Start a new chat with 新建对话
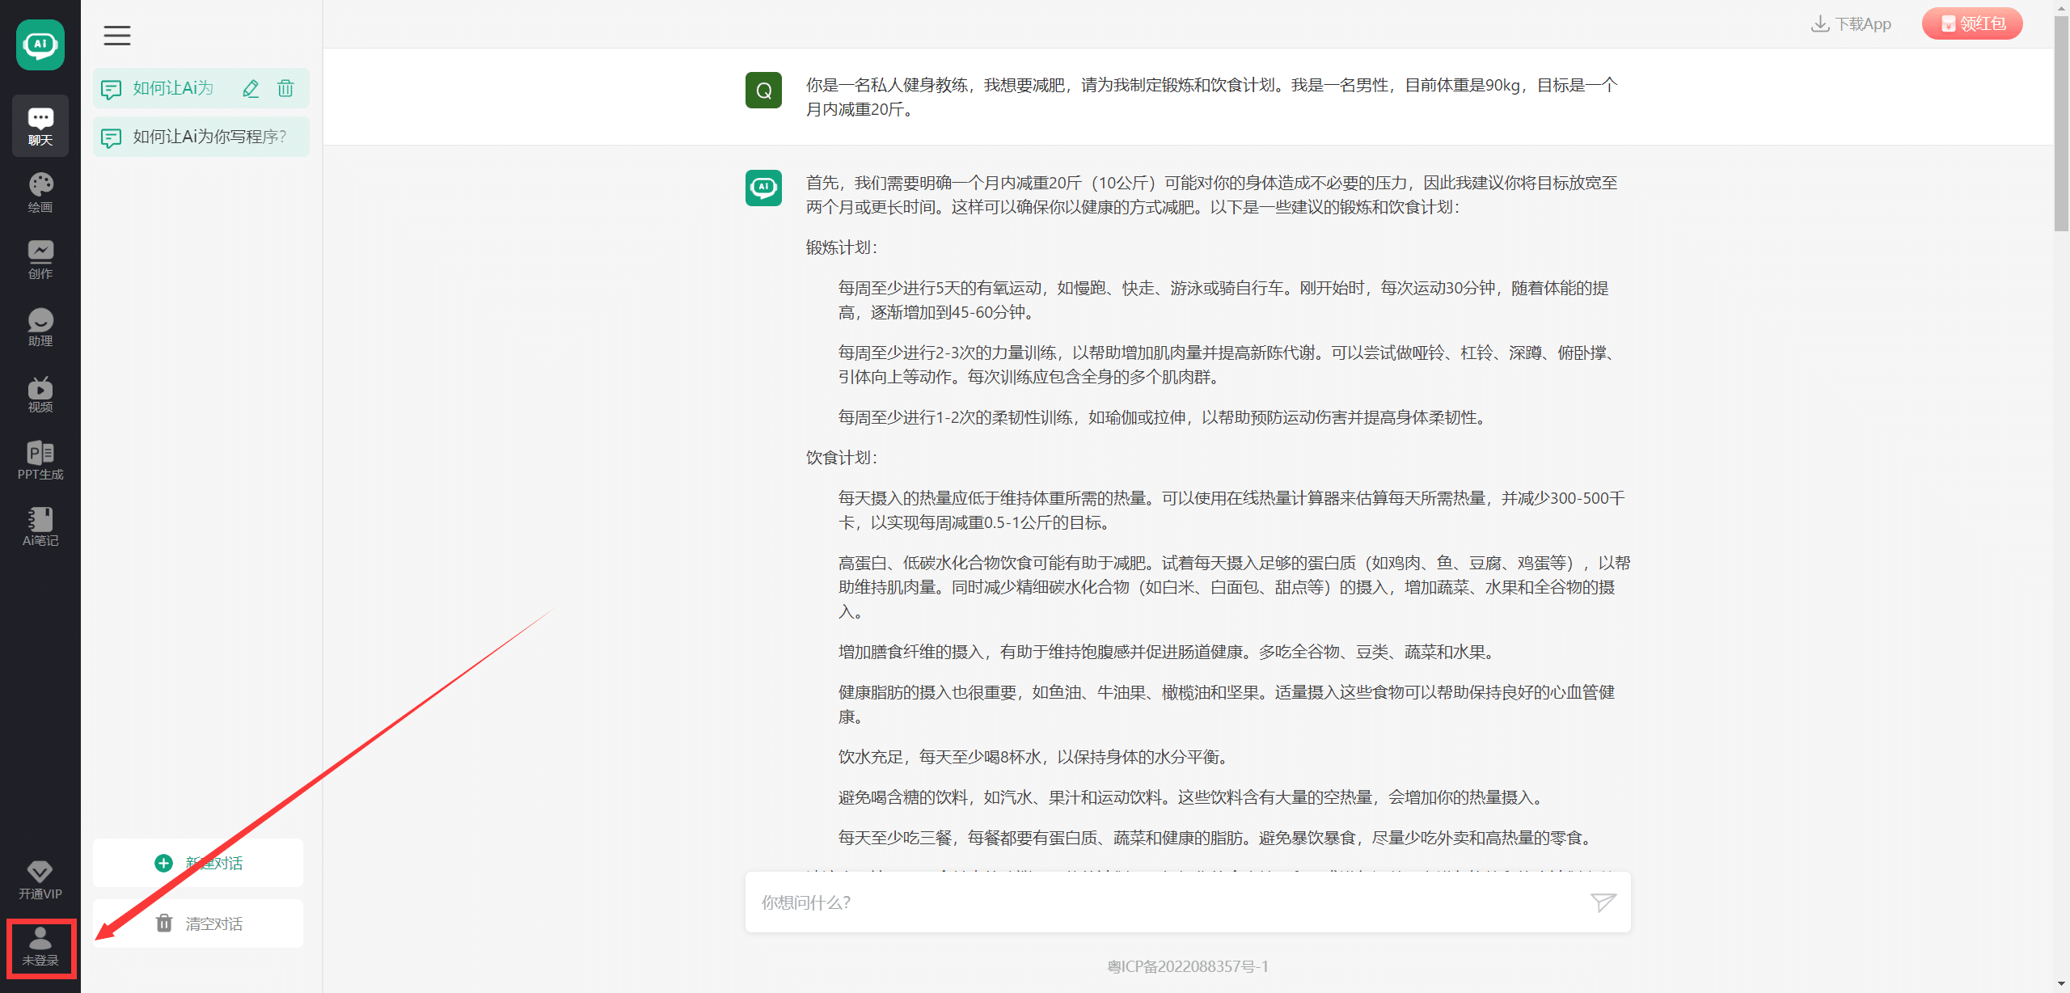This screenshot has width=2070, height=993. 198,863
